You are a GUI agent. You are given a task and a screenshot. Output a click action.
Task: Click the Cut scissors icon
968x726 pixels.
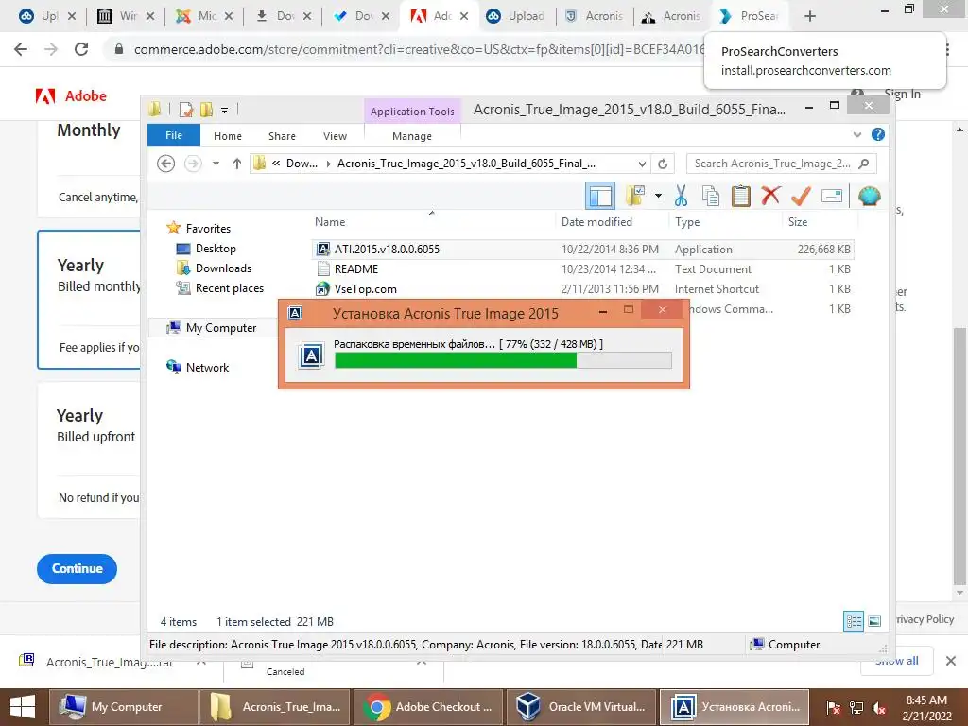point(681,197)
